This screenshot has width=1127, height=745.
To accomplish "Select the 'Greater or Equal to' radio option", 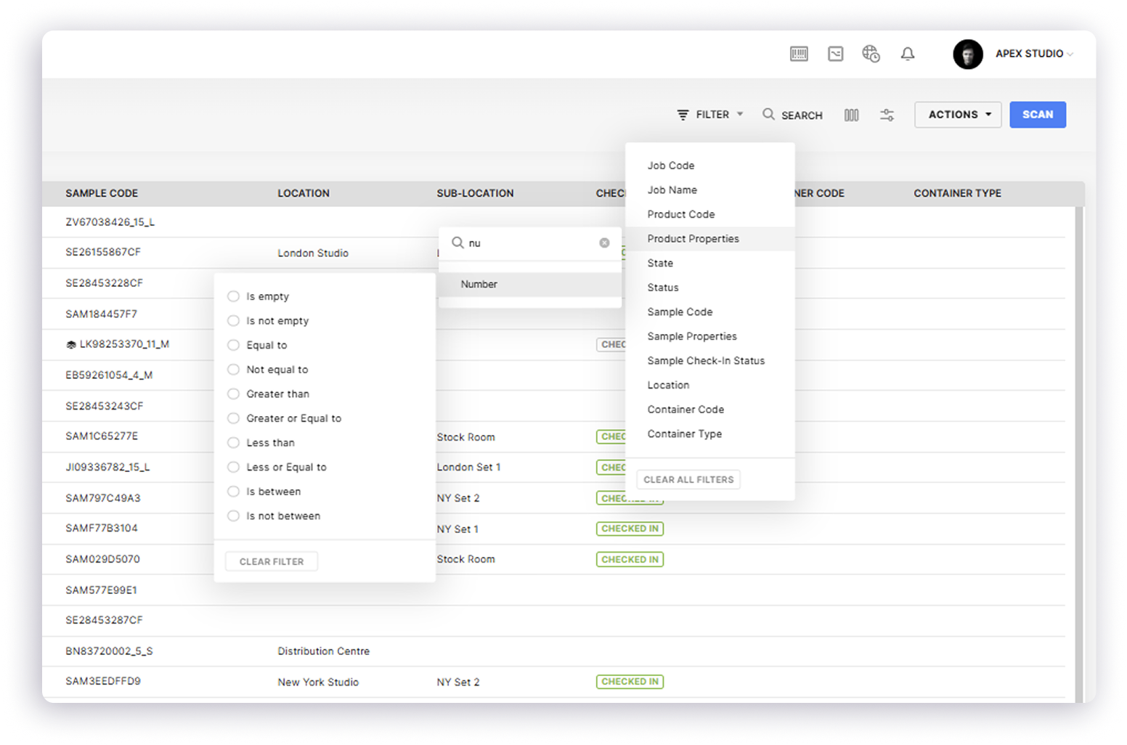I will [x=233, y=418].
